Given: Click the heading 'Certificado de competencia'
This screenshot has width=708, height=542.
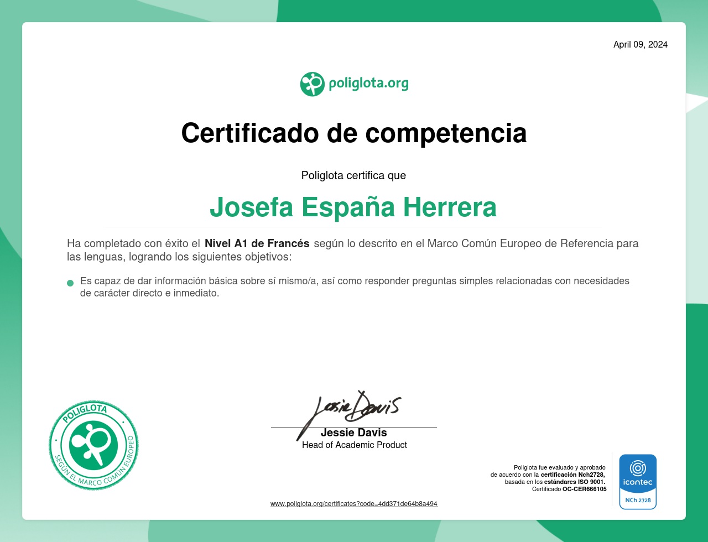Looking at the screenshot, I should pyautogui.click(x=354, y=133).
